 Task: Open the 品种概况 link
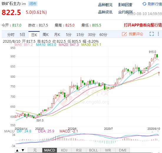click(105, 5)
